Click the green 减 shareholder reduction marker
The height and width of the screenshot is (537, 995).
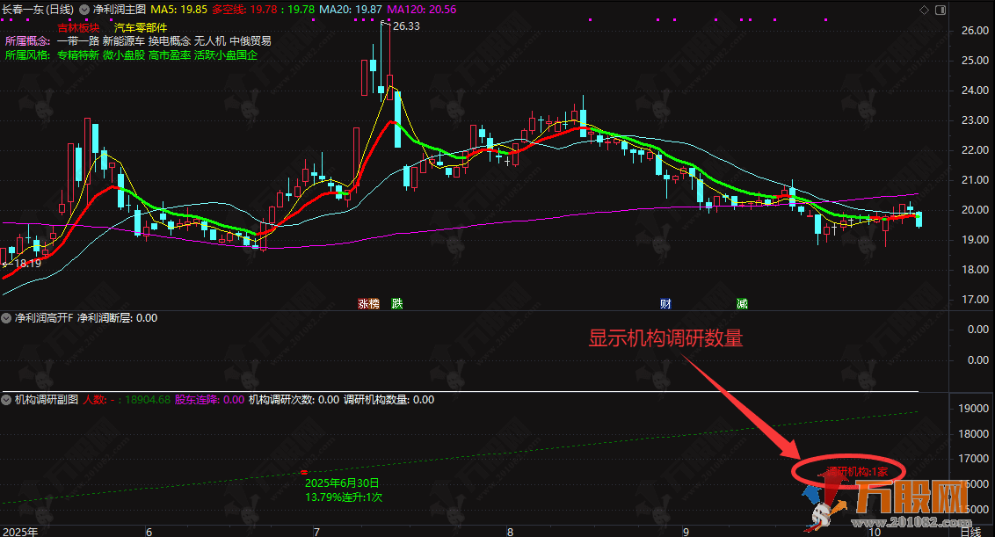[x=742, y=303]
